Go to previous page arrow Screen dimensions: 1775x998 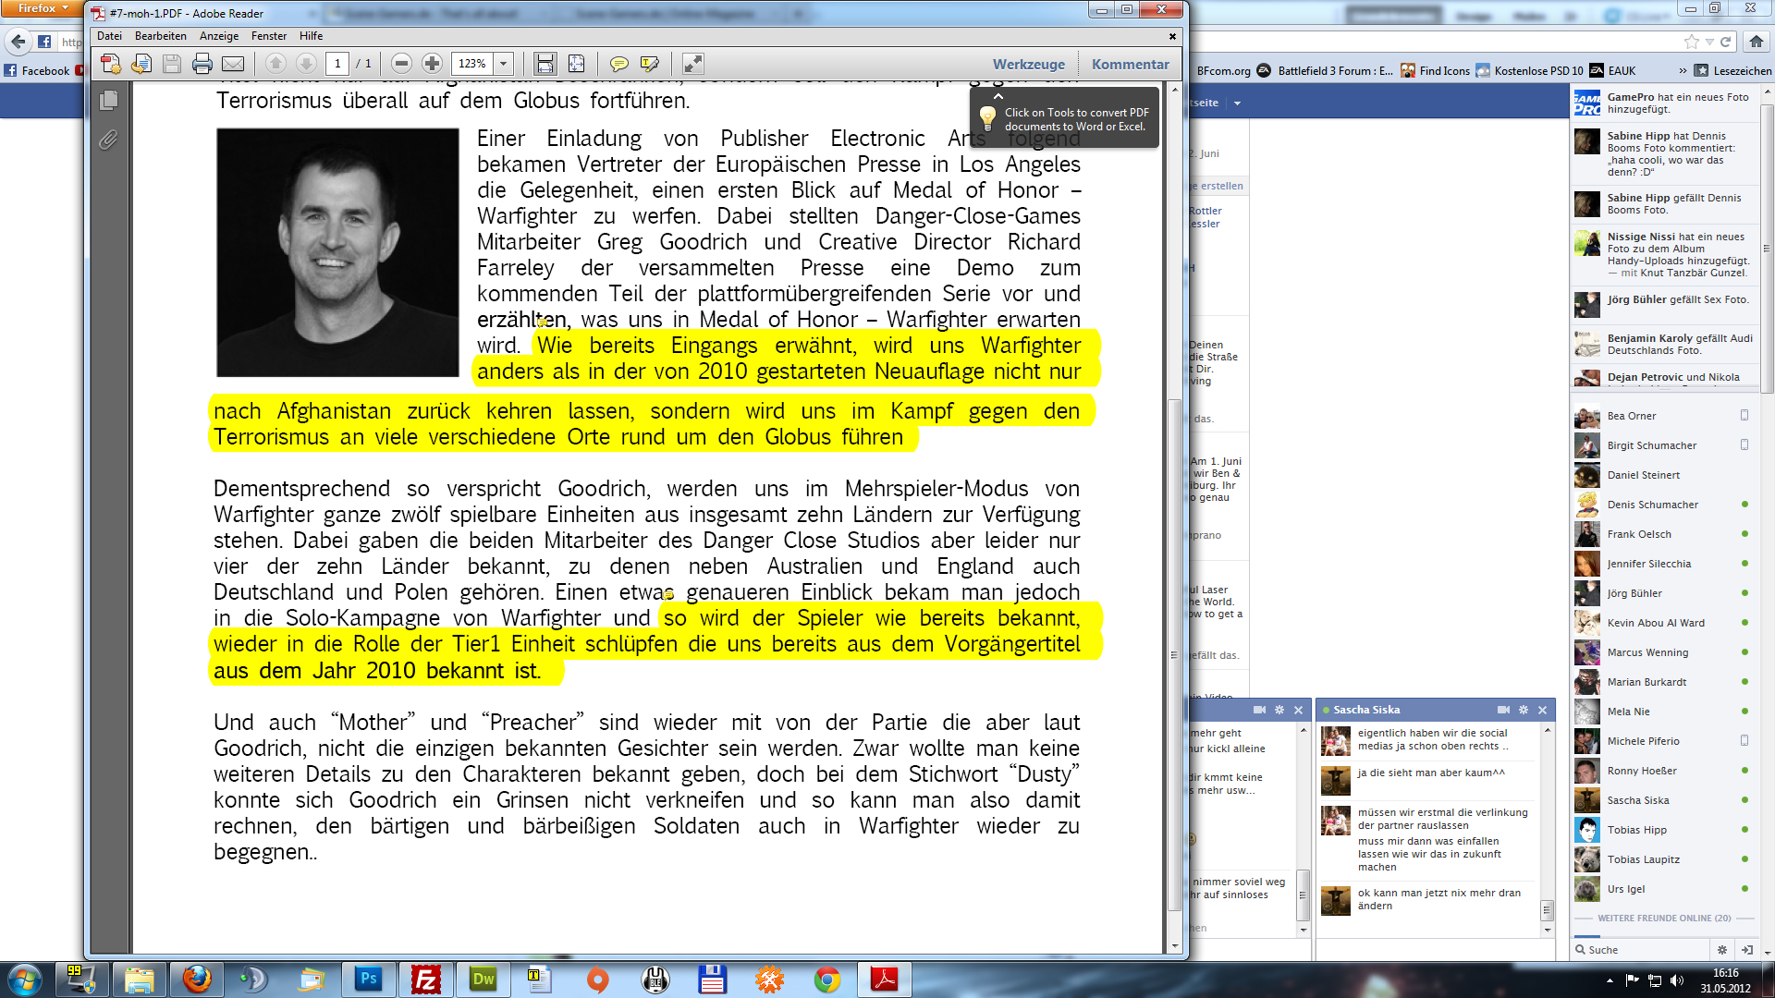[275, 64]
